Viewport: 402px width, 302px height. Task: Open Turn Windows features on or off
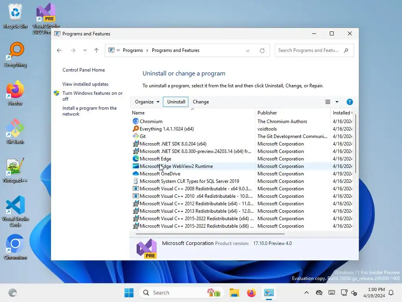(92, 96)
